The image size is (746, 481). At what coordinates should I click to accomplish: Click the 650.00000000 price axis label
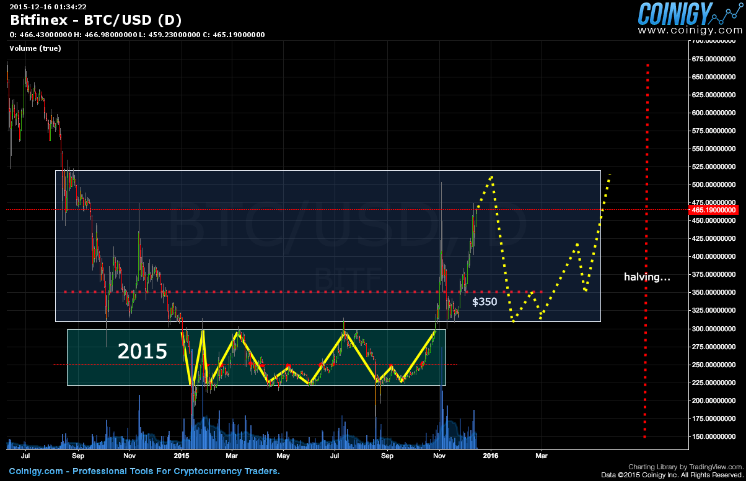click(714, 77)
